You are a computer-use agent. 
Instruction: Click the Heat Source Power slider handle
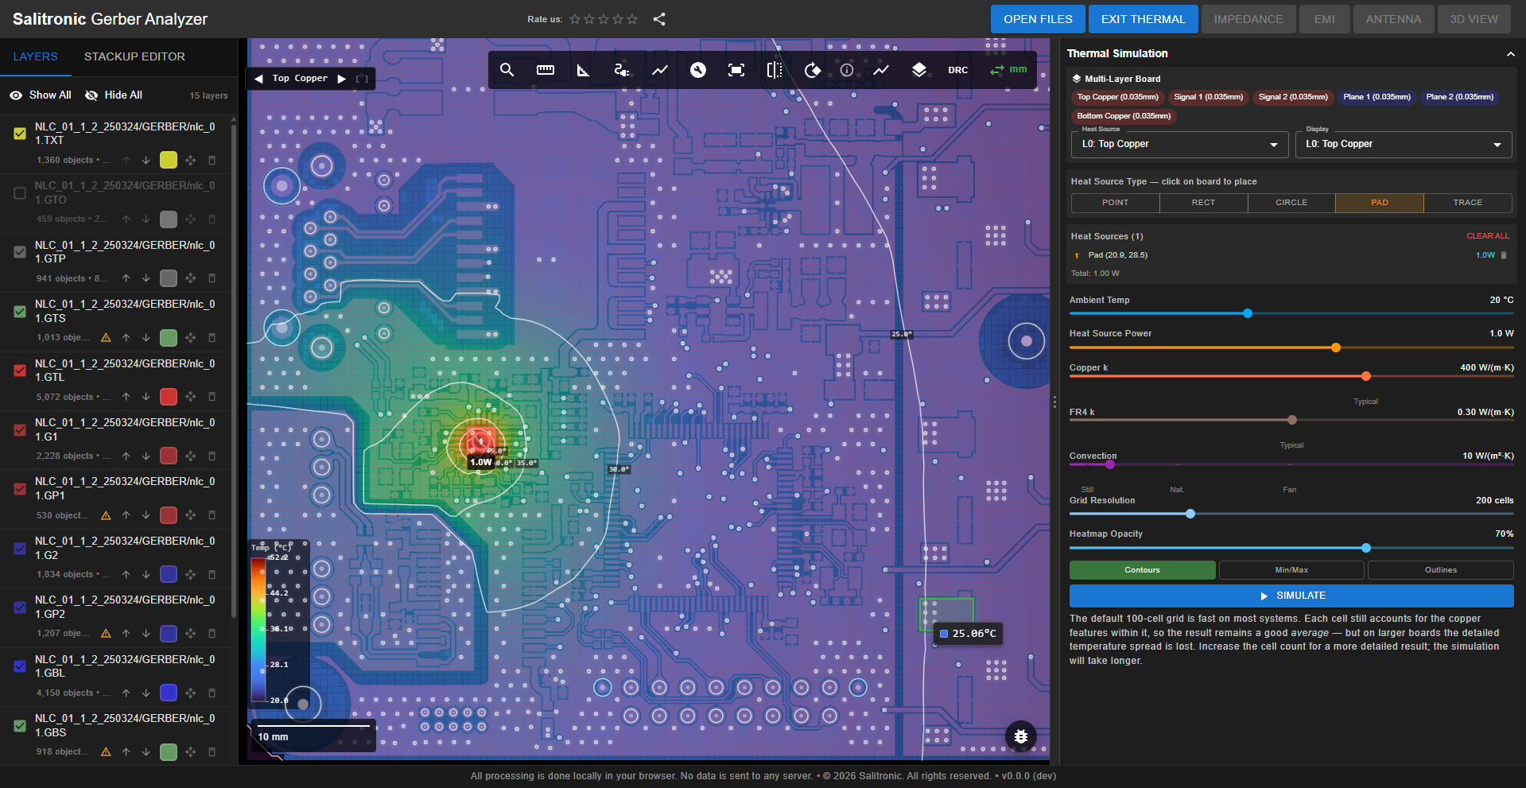[1336, 347]
